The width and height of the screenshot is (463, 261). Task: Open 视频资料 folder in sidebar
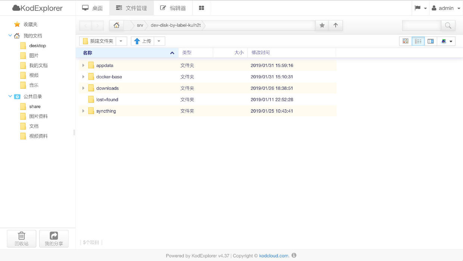coord(38,136)
